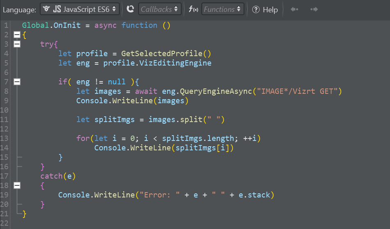Screen dimensions: 390x229
Task: Navigate back with the left arrow
Action: tap(294, 9)
